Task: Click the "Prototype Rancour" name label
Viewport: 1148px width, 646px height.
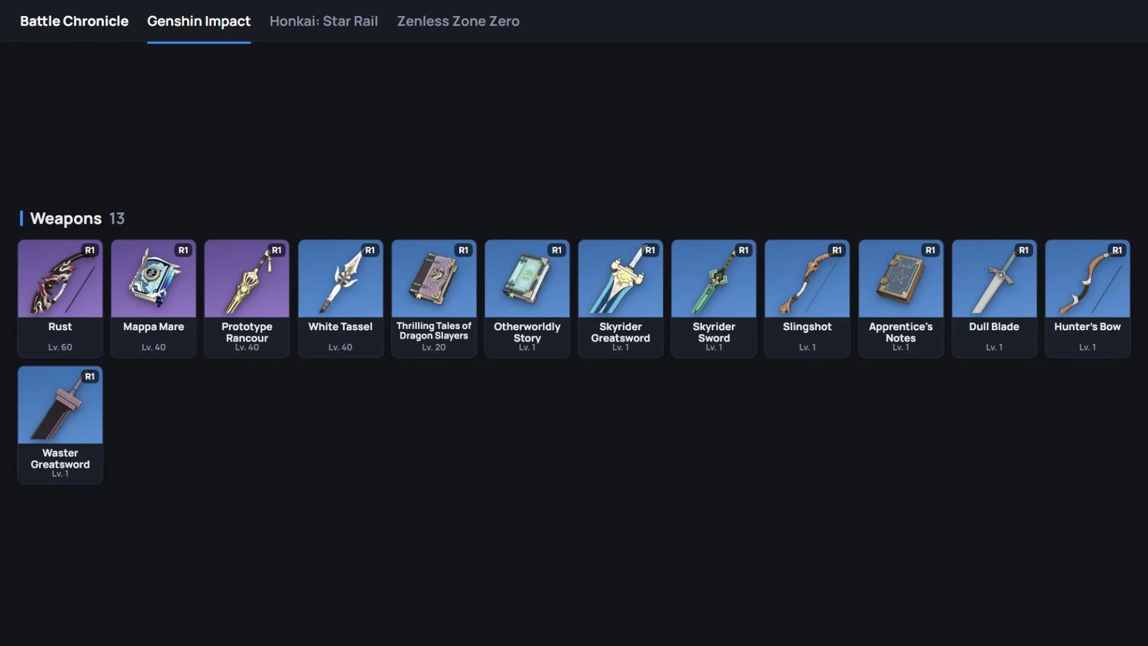Action: click(246, 332)
